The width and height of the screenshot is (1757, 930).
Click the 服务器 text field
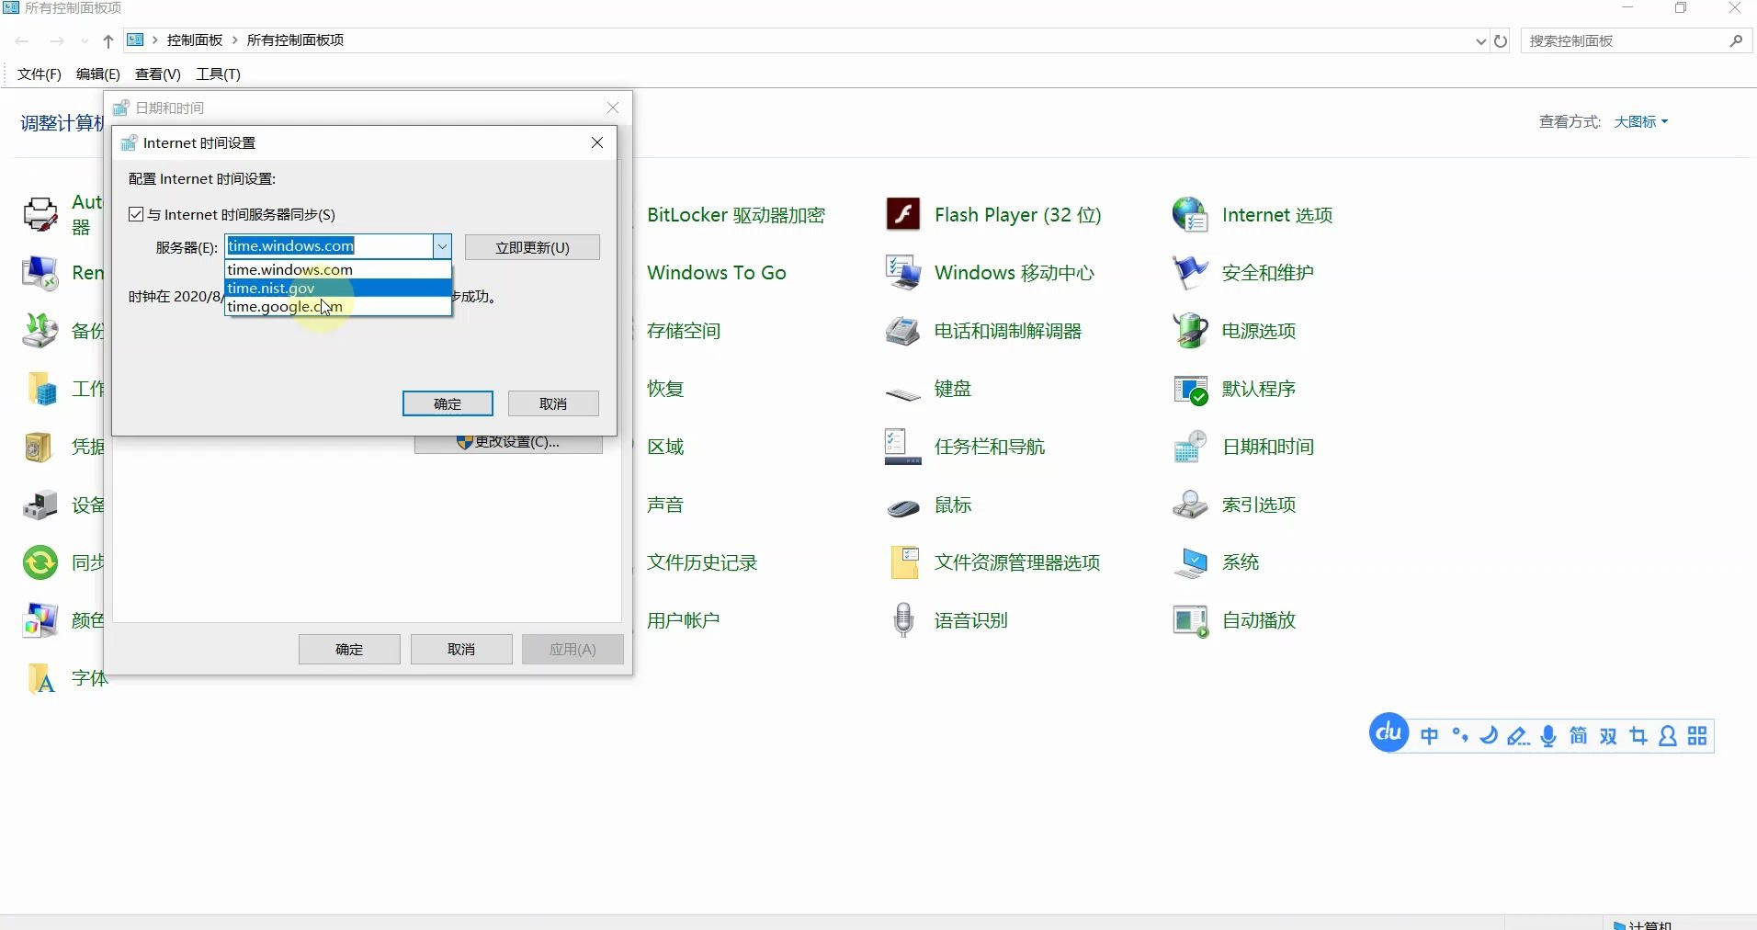[x=329, y=246]
